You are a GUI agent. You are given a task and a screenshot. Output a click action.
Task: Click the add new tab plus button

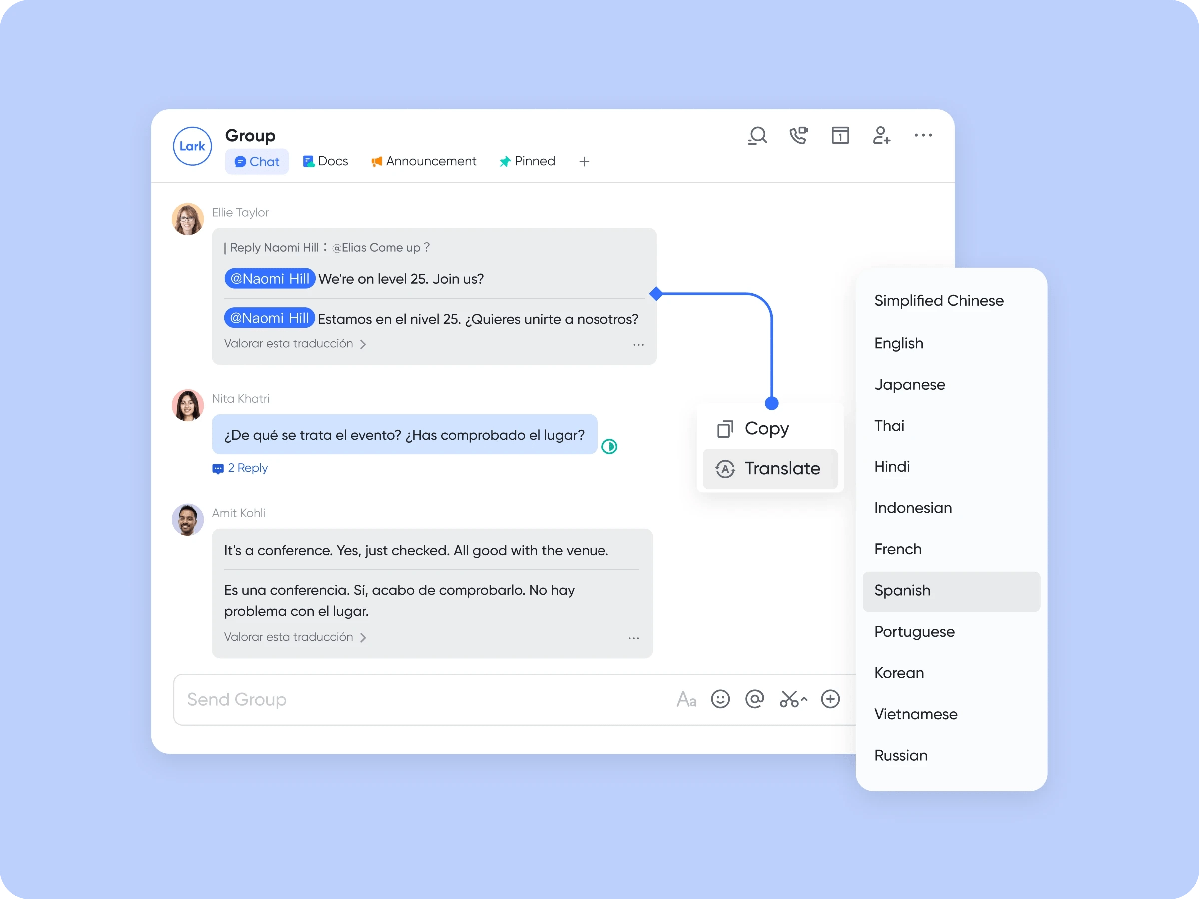(x=585, y=161)
